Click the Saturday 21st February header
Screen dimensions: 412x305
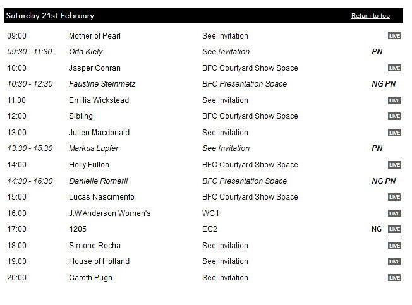click(50, 16)
